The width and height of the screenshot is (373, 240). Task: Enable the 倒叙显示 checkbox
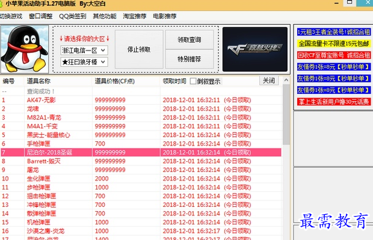tap(193, 81)
